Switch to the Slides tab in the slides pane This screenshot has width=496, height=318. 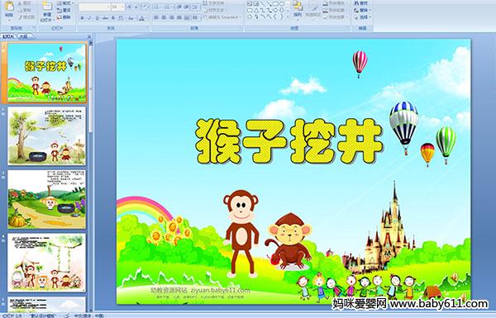[8, 36]
